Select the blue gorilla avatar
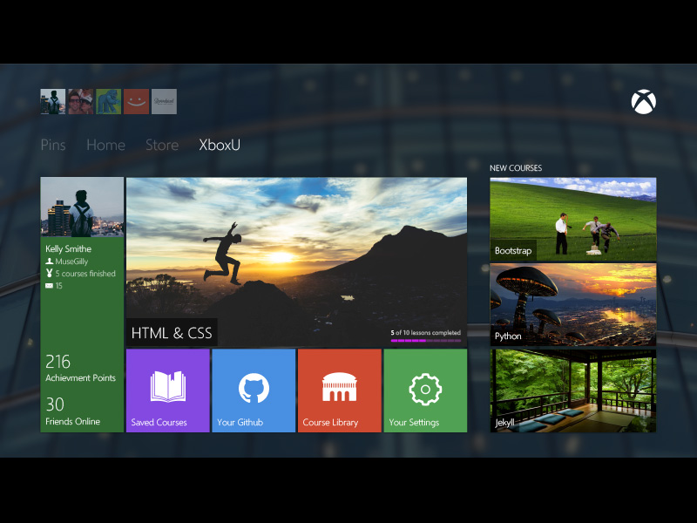Viewport: 697px width, 523px height. (108, 101)
